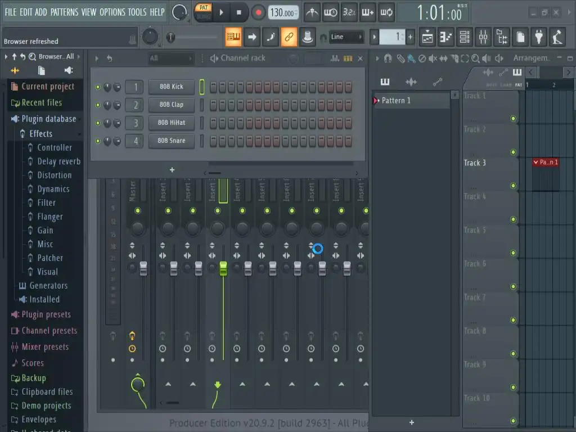The height and width of the screenshot is (432, 576).
Task: Click the blend recording (overdub) icon
Action: [368, 12]
